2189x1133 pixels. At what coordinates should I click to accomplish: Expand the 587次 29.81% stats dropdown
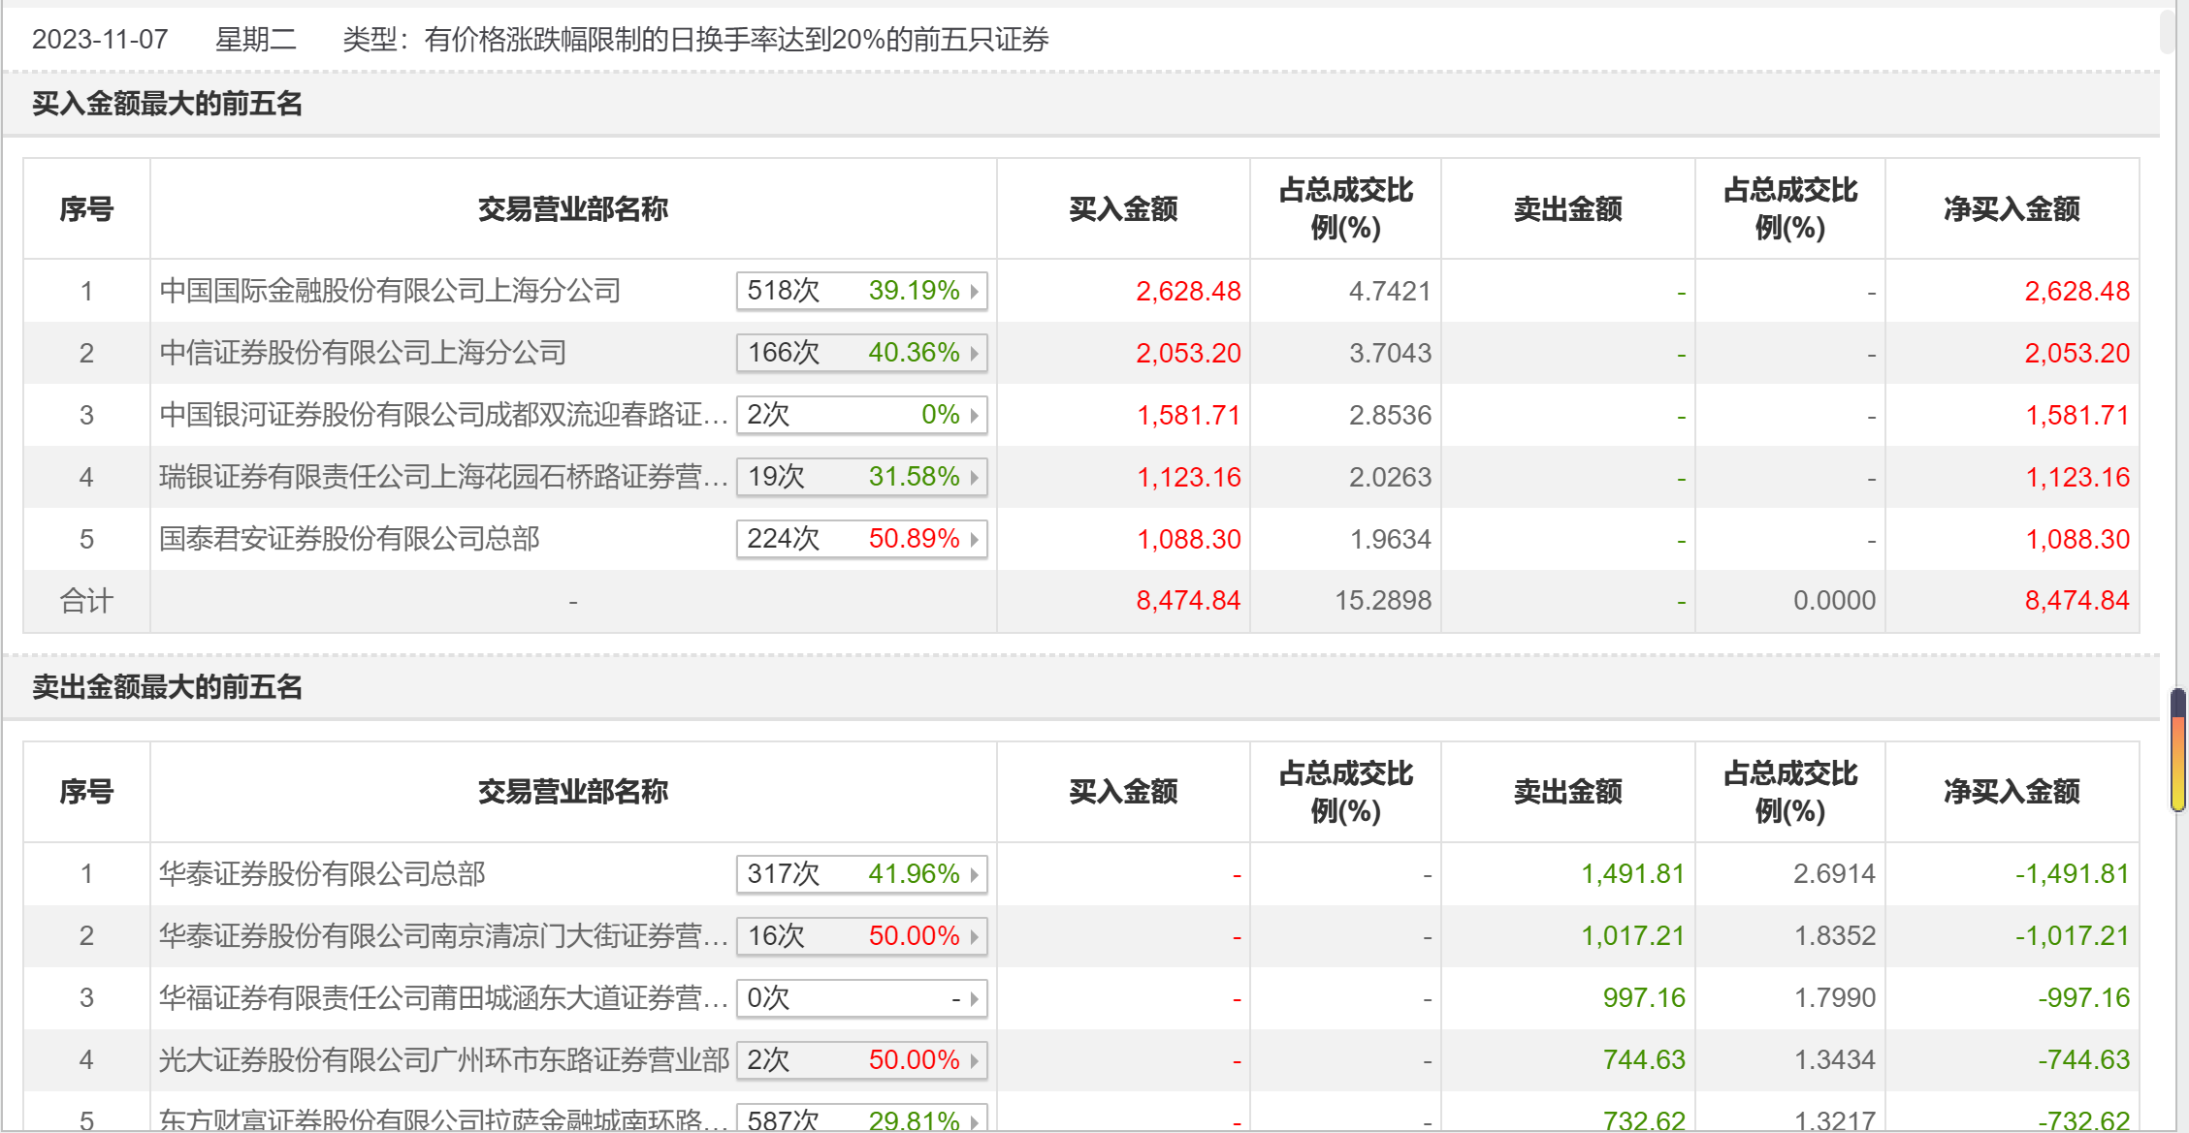[974, 1119]
